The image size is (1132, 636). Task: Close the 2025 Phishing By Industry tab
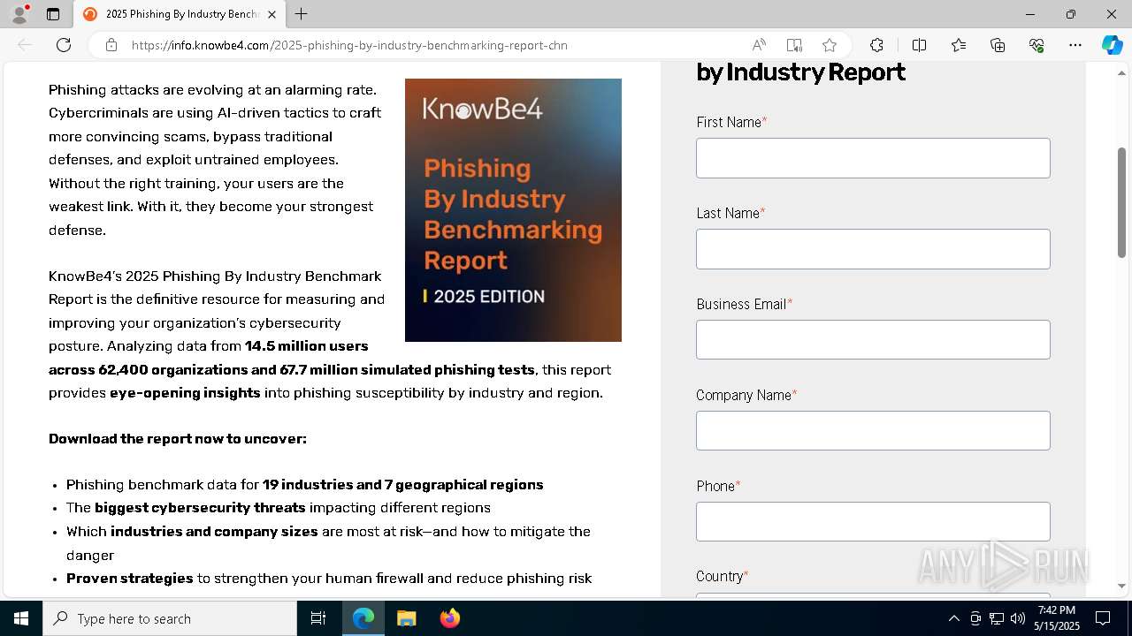(272, 14)
